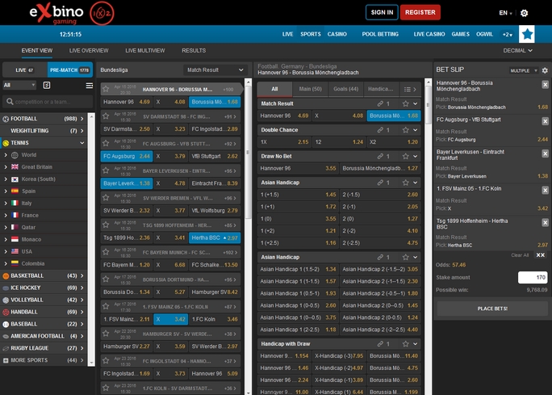The width and height of the screenshot is (552, 395).
Task: Favorite Bayer Leverkusen - Eintracht match star
Action: coord(106,170)
